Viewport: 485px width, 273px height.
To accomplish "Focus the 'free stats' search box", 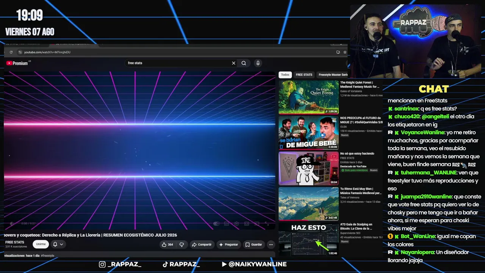I will tap(178, 63).
